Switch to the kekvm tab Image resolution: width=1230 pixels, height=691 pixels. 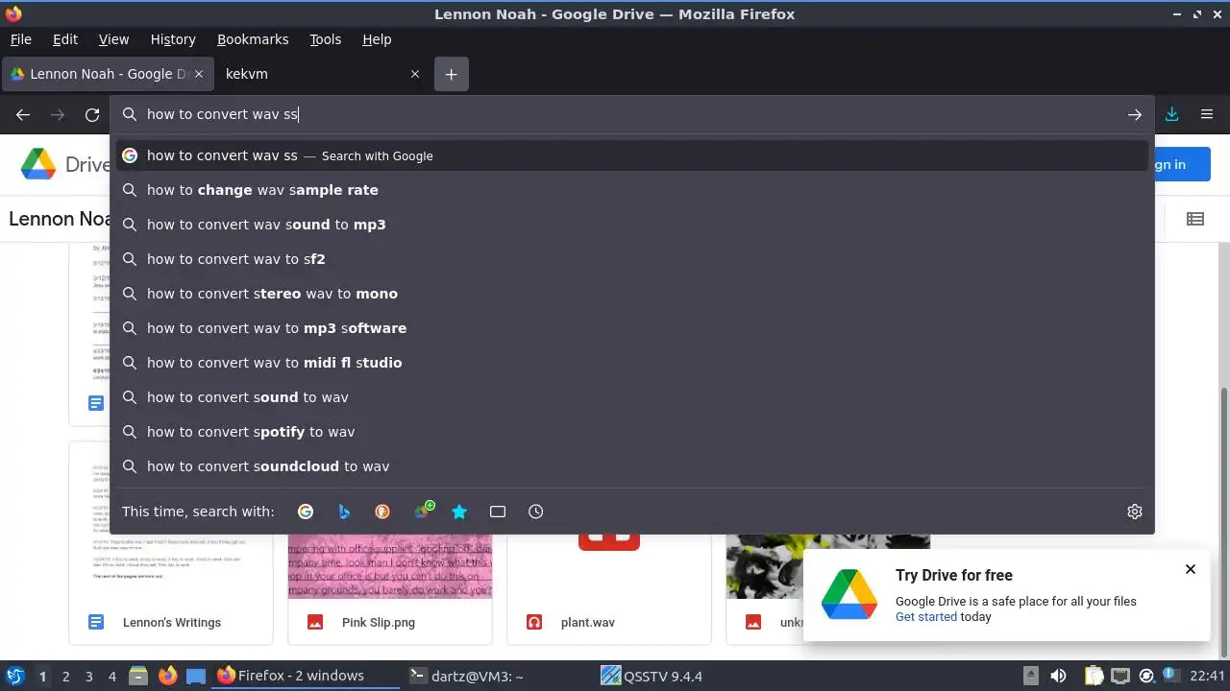pyautogui.click(x=322, y=74)
